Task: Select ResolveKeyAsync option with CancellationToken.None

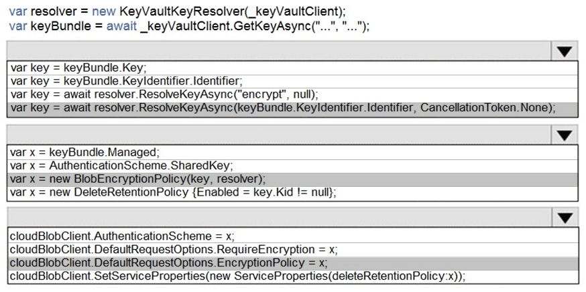Action: point(283,108)
